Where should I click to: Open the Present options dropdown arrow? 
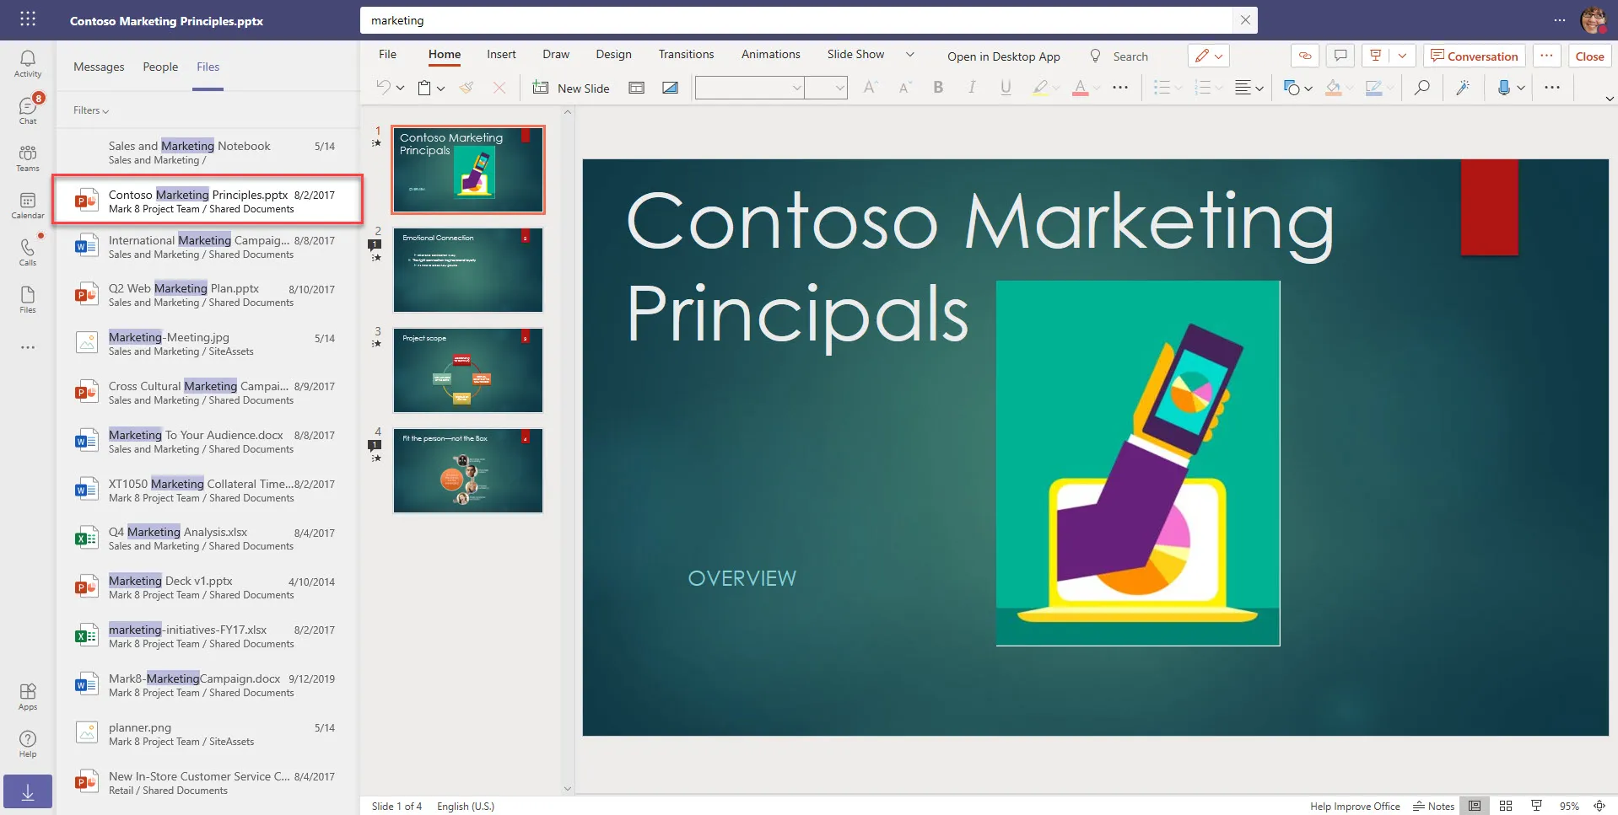(x=1402, y=56)
